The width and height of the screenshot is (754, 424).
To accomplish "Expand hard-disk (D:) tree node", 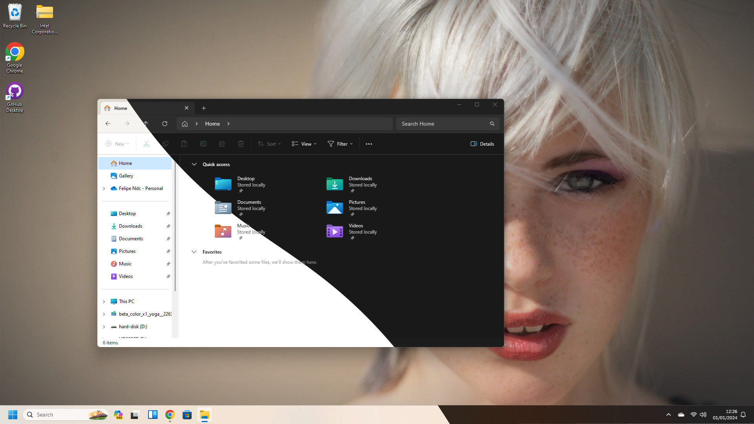I will tap(104, 327).
